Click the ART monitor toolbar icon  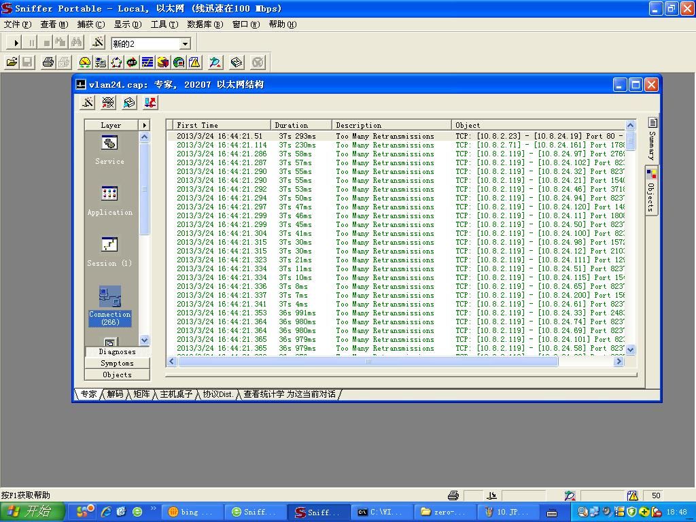(x=132, y=62)
